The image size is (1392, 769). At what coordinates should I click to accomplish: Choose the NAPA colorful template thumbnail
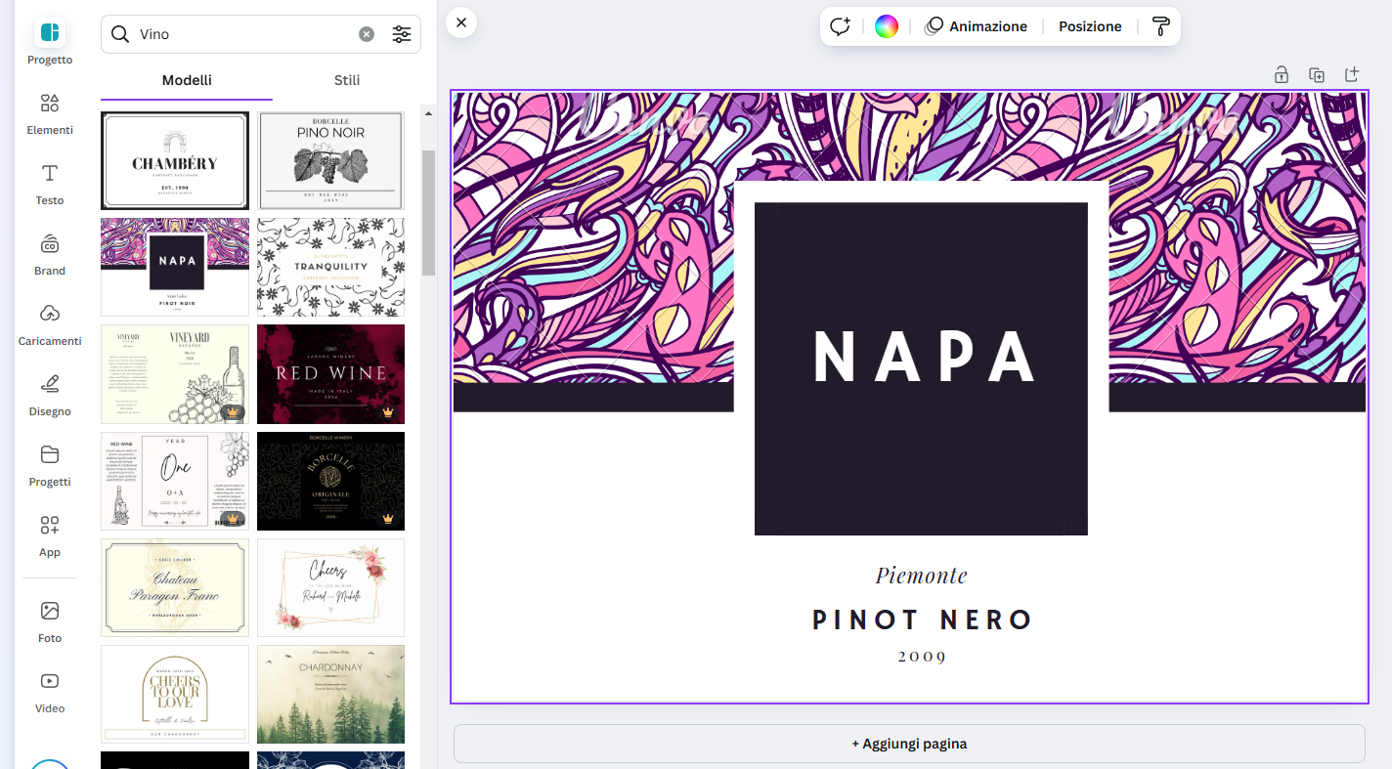pyautogui.click(x=175, y=267)
